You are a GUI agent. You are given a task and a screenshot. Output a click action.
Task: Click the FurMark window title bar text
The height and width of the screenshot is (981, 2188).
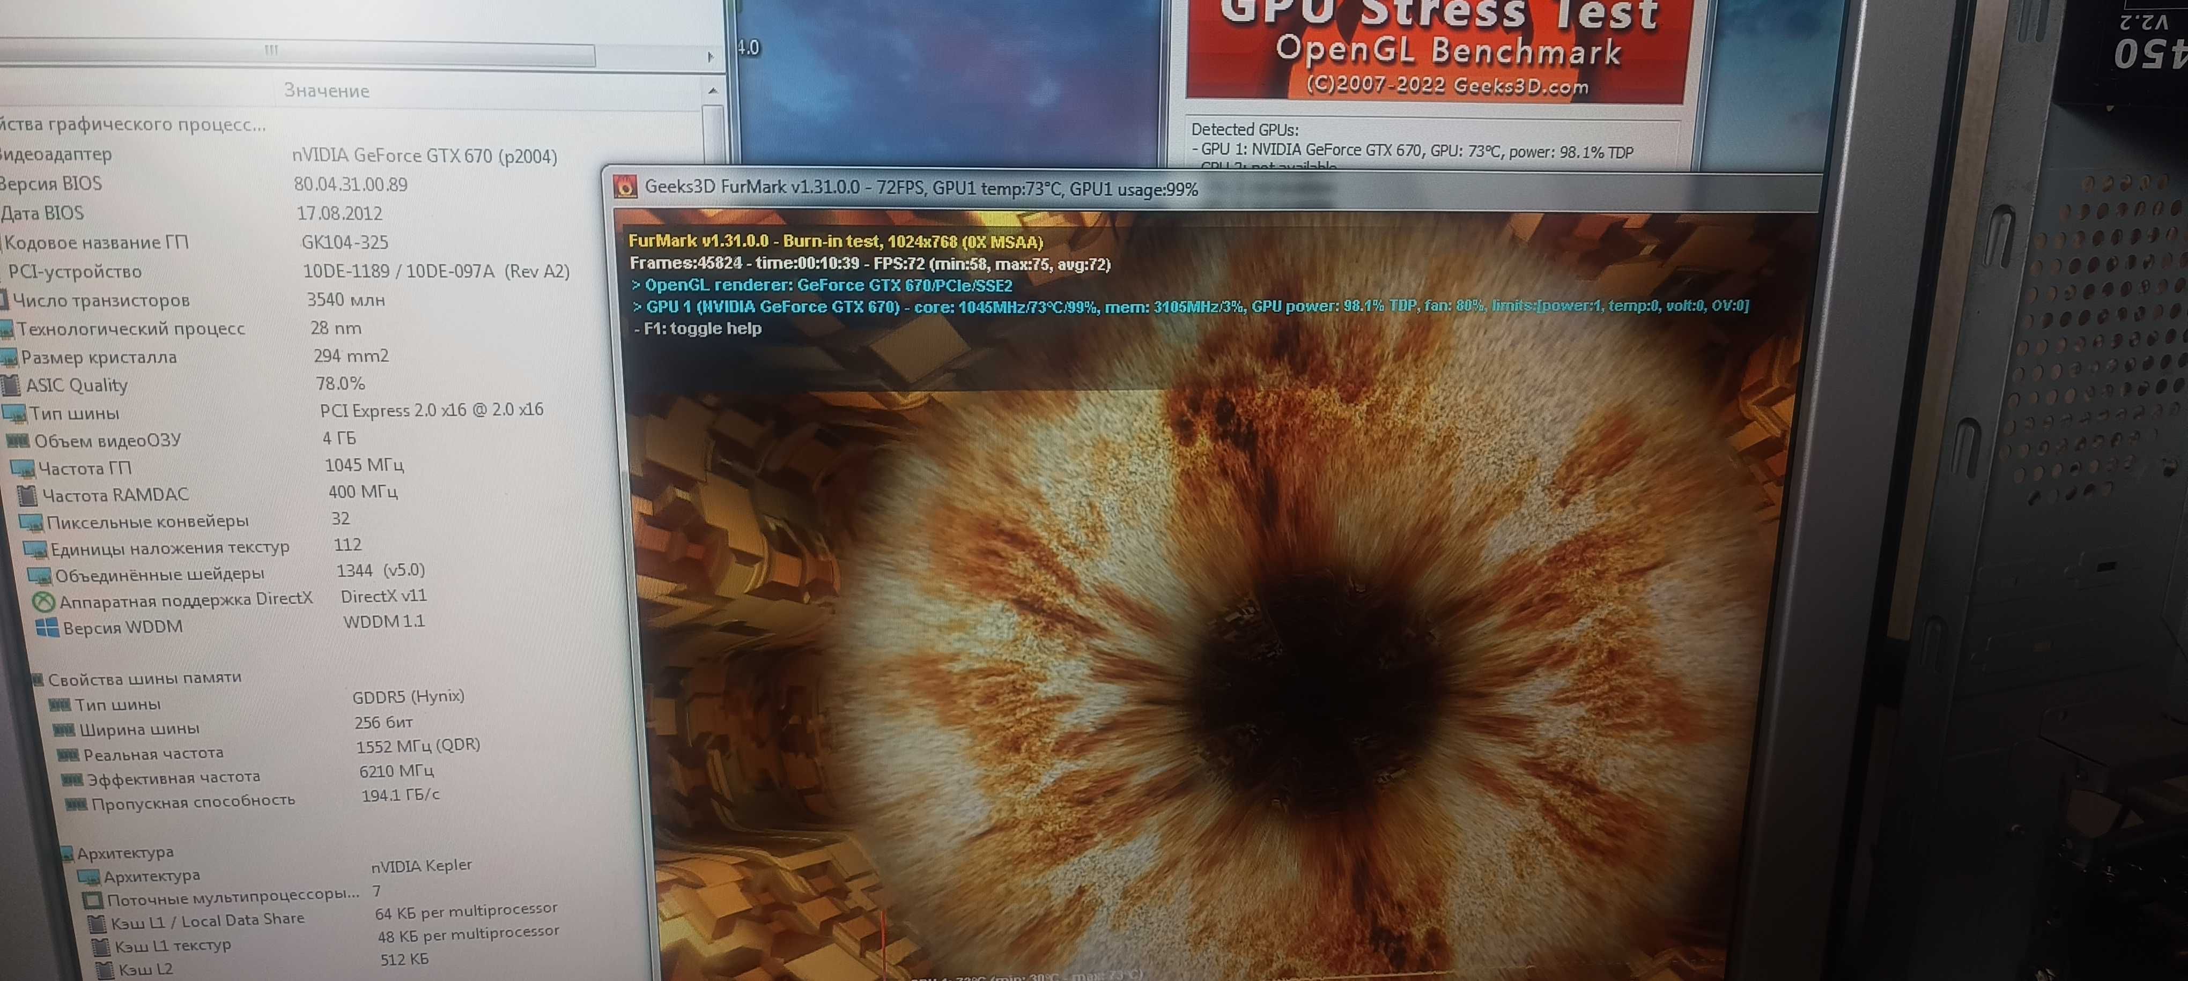921,188
